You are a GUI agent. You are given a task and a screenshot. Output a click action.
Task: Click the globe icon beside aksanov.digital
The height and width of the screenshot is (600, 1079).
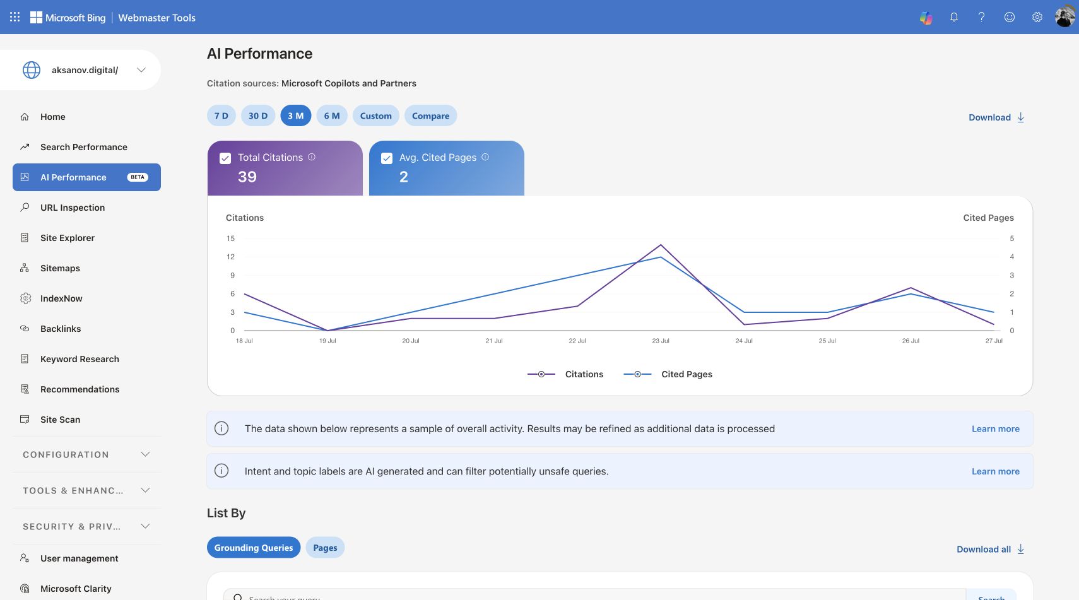[x=32, y=70]
